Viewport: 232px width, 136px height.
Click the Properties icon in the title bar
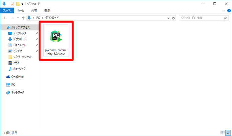(x=12, y=4)
